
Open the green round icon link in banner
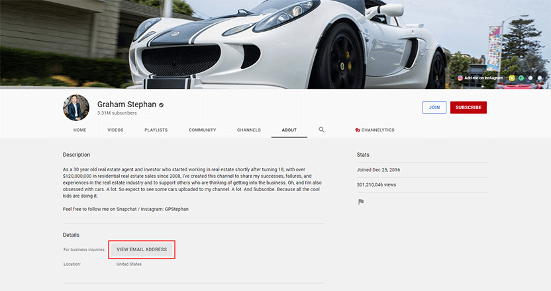click(521, 78)
